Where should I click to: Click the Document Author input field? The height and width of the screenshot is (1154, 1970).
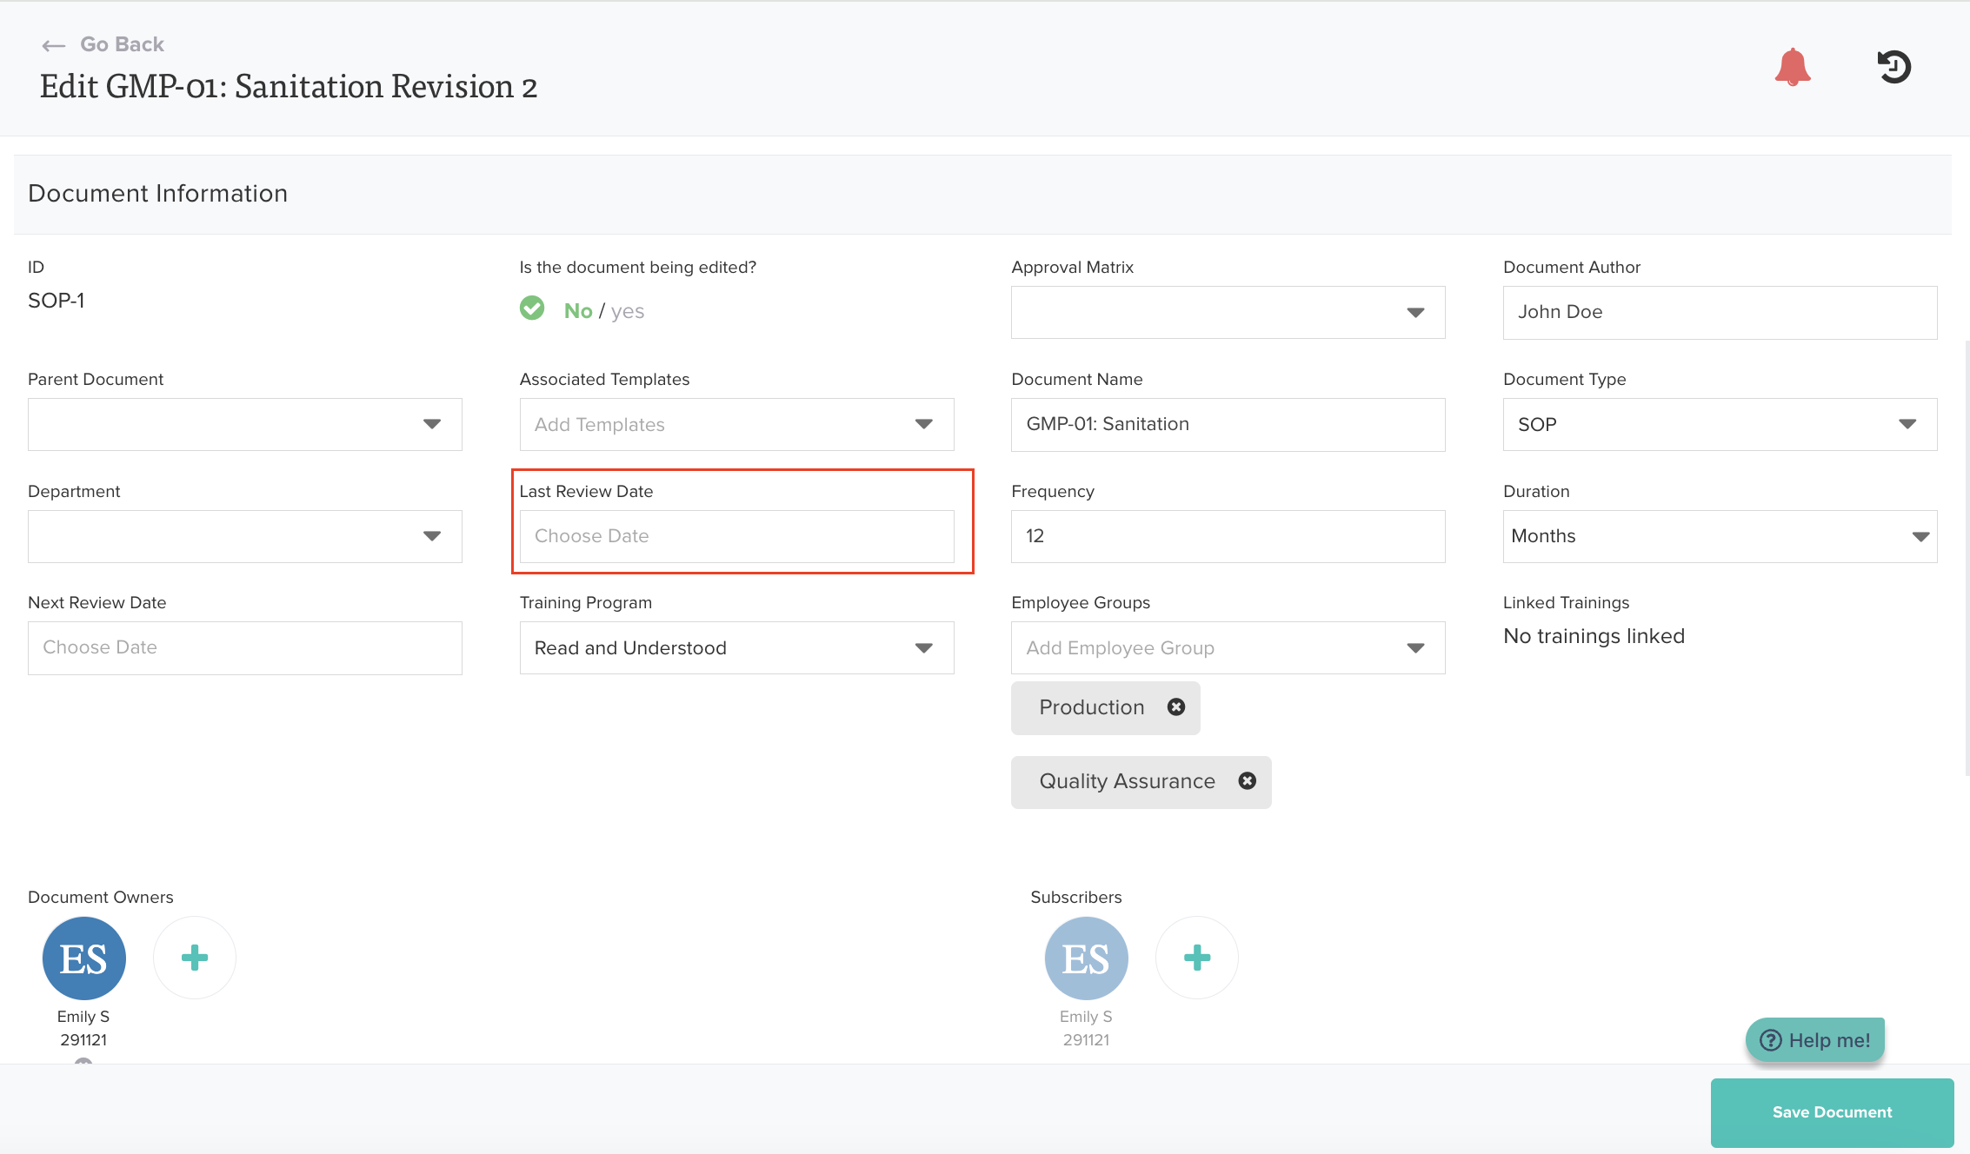coord(1719,312)
